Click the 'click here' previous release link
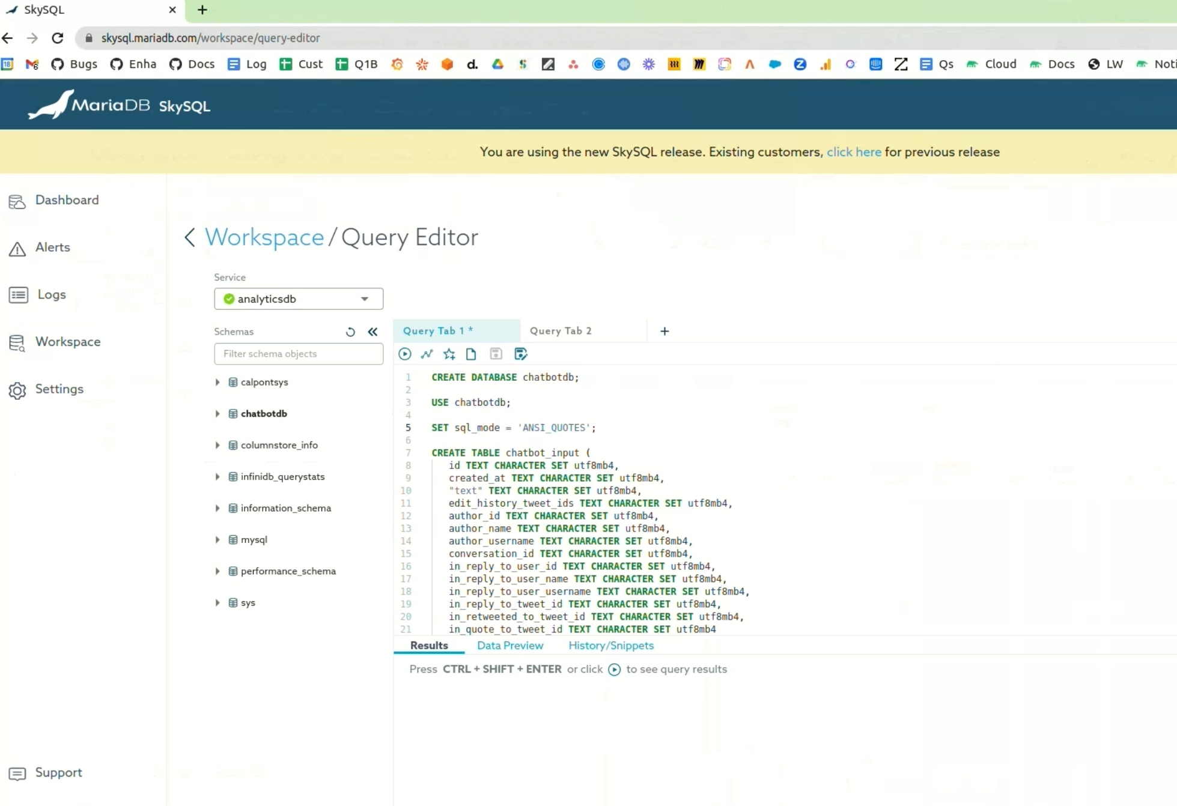This screenshot has width=1177, height=806. point(853,152)
